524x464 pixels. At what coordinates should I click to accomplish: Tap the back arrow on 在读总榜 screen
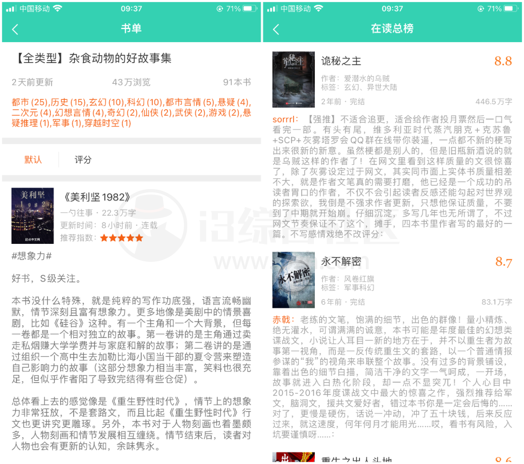pyautogui.click(x=276, y=29)
